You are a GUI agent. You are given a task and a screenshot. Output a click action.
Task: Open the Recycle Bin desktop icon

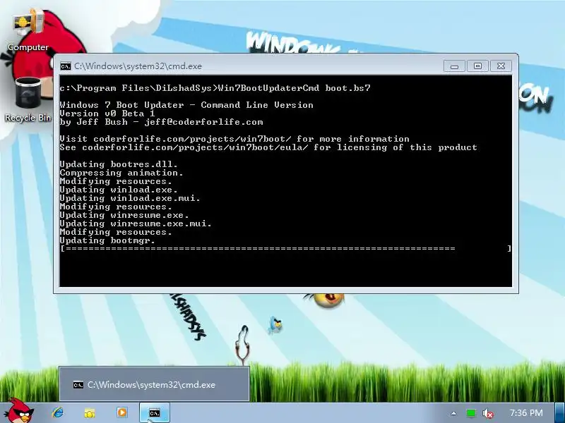pos(28,99)
